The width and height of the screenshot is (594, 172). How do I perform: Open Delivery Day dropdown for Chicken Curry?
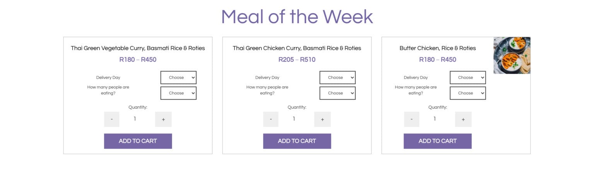338,77
